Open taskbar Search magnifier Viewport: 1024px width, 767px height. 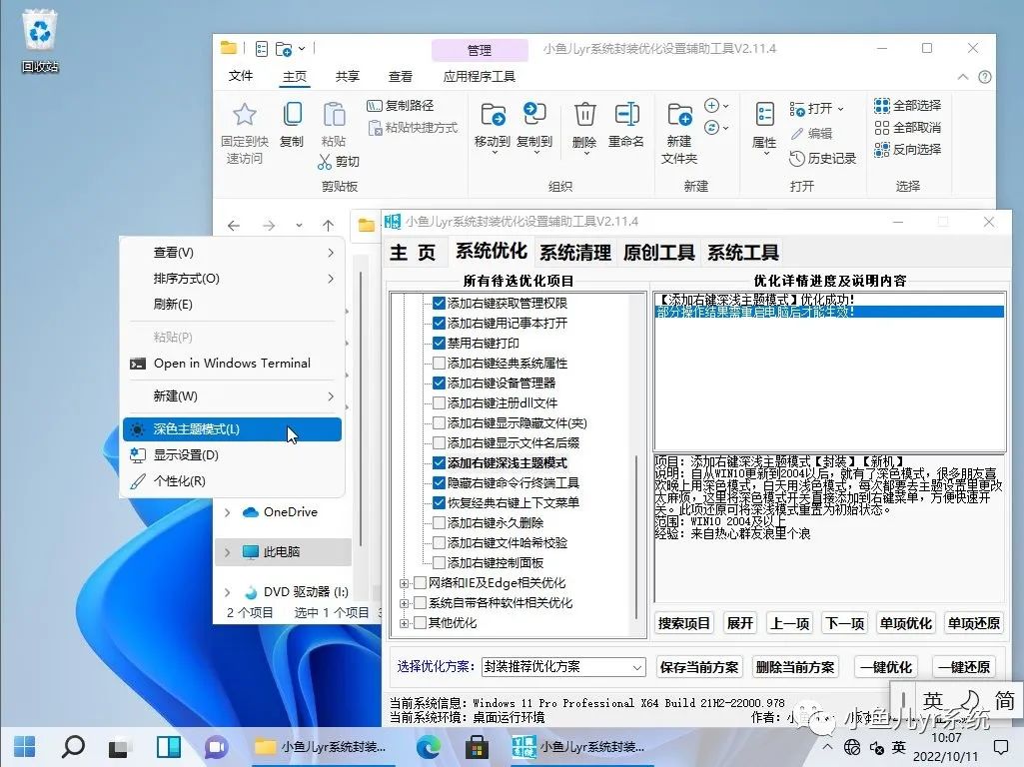(x=73, y=747)
